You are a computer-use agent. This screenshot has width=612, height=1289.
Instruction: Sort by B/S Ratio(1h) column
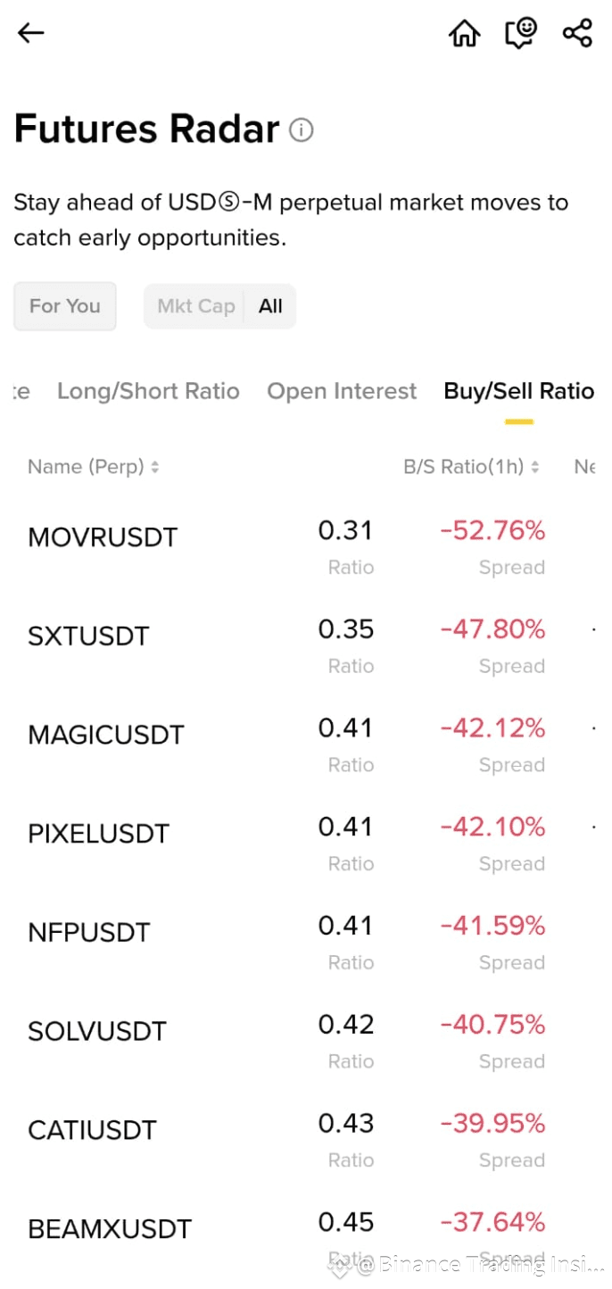[471, 467]
